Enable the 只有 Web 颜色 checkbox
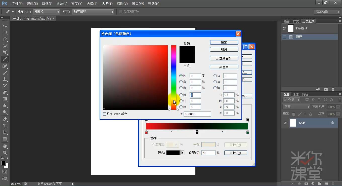This screenshot has width=342, height=186. coord(104,114)
